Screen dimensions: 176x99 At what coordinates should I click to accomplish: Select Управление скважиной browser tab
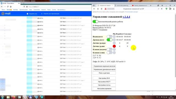[x=105, y=5]
